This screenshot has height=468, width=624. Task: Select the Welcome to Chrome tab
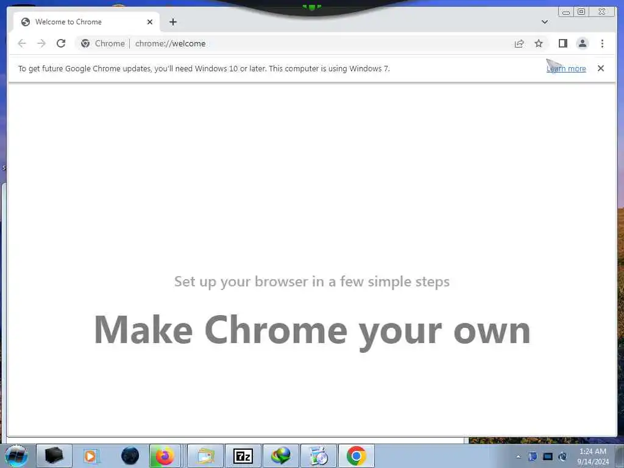tap(87, 22)
